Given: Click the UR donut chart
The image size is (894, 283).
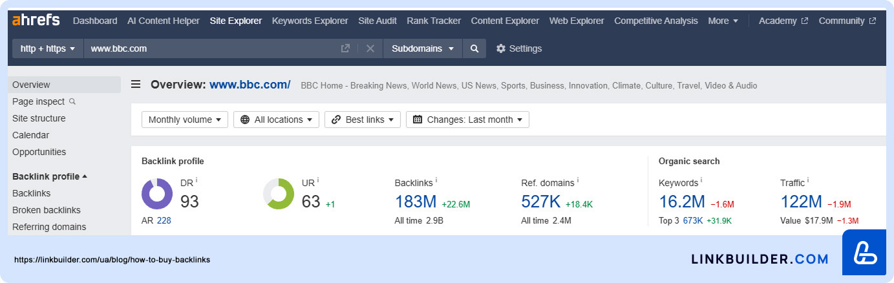Looking at the screenshot, I should (x=279, y=194).
